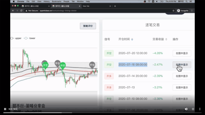The height and width of the screenshot is (115, 205).
Task: Click the green 开空 marker beside first 平仓
Action: pyautogui.click(x=45, y=65)
